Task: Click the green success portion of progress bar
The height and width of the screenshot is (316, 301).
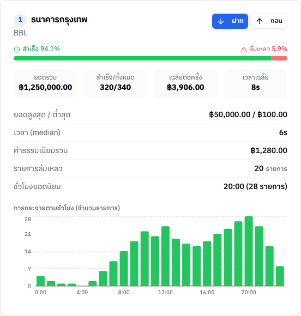Action: pyautogui.click(x=142, y=58)
